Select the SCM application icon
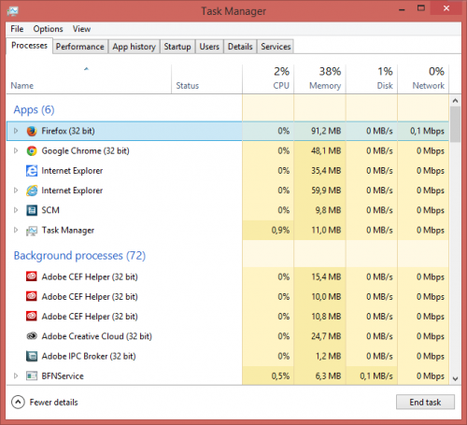The height and width of the screenshot is (425, 467). (32, 210)
